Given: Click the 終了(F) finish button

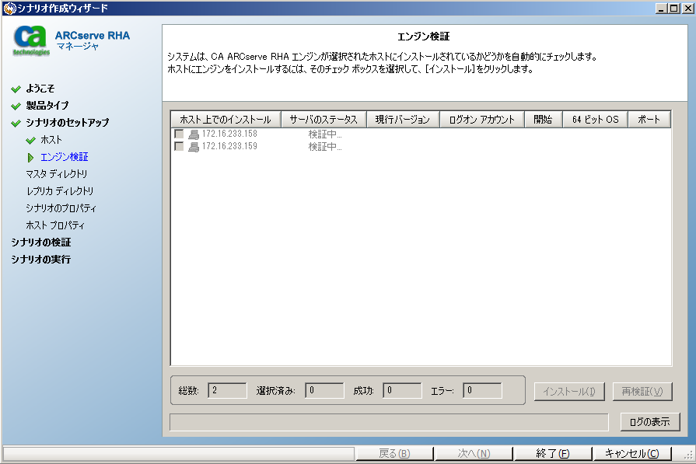Looking at the screenshot, I should [553, 454].
